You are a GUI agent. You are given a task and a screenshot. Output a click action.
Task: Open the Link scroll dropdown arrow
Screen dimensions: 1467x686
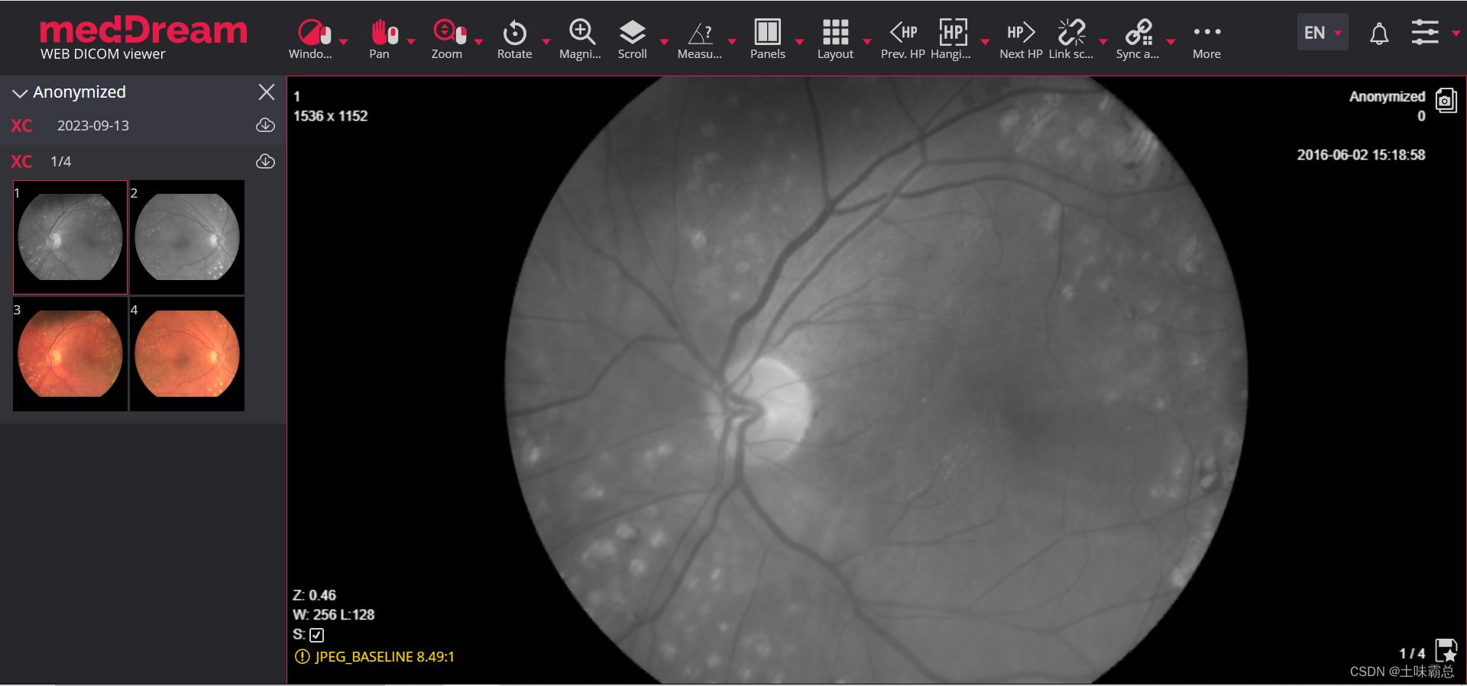[x=1103, y=42]
